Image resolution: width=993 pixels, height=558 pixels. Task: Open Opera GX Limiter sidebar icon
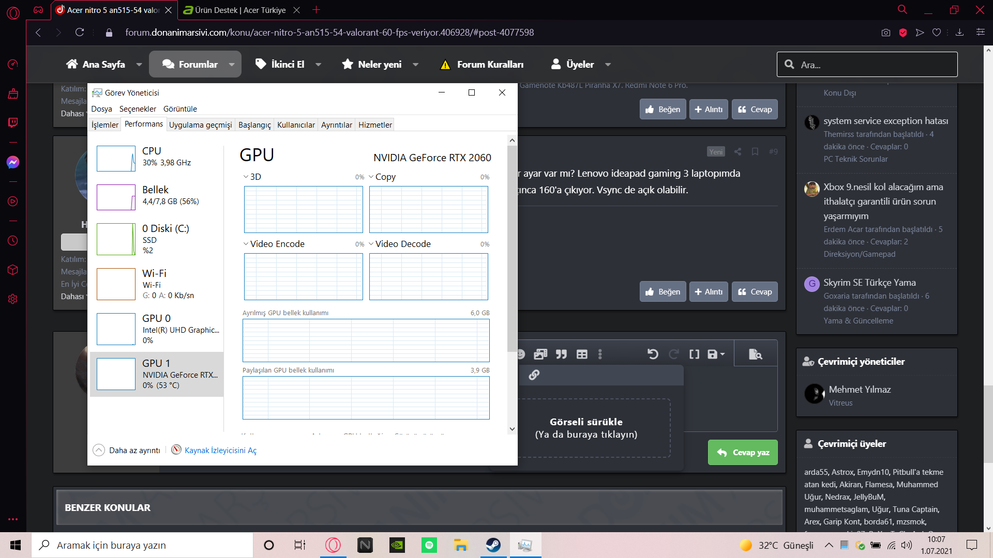pyautogui.click(x=13, y=64)
